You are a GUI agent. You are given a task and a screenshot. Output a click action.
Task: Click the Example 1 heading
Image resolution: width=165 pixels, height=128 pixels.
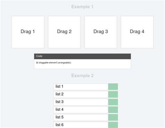tap(82, 7)
